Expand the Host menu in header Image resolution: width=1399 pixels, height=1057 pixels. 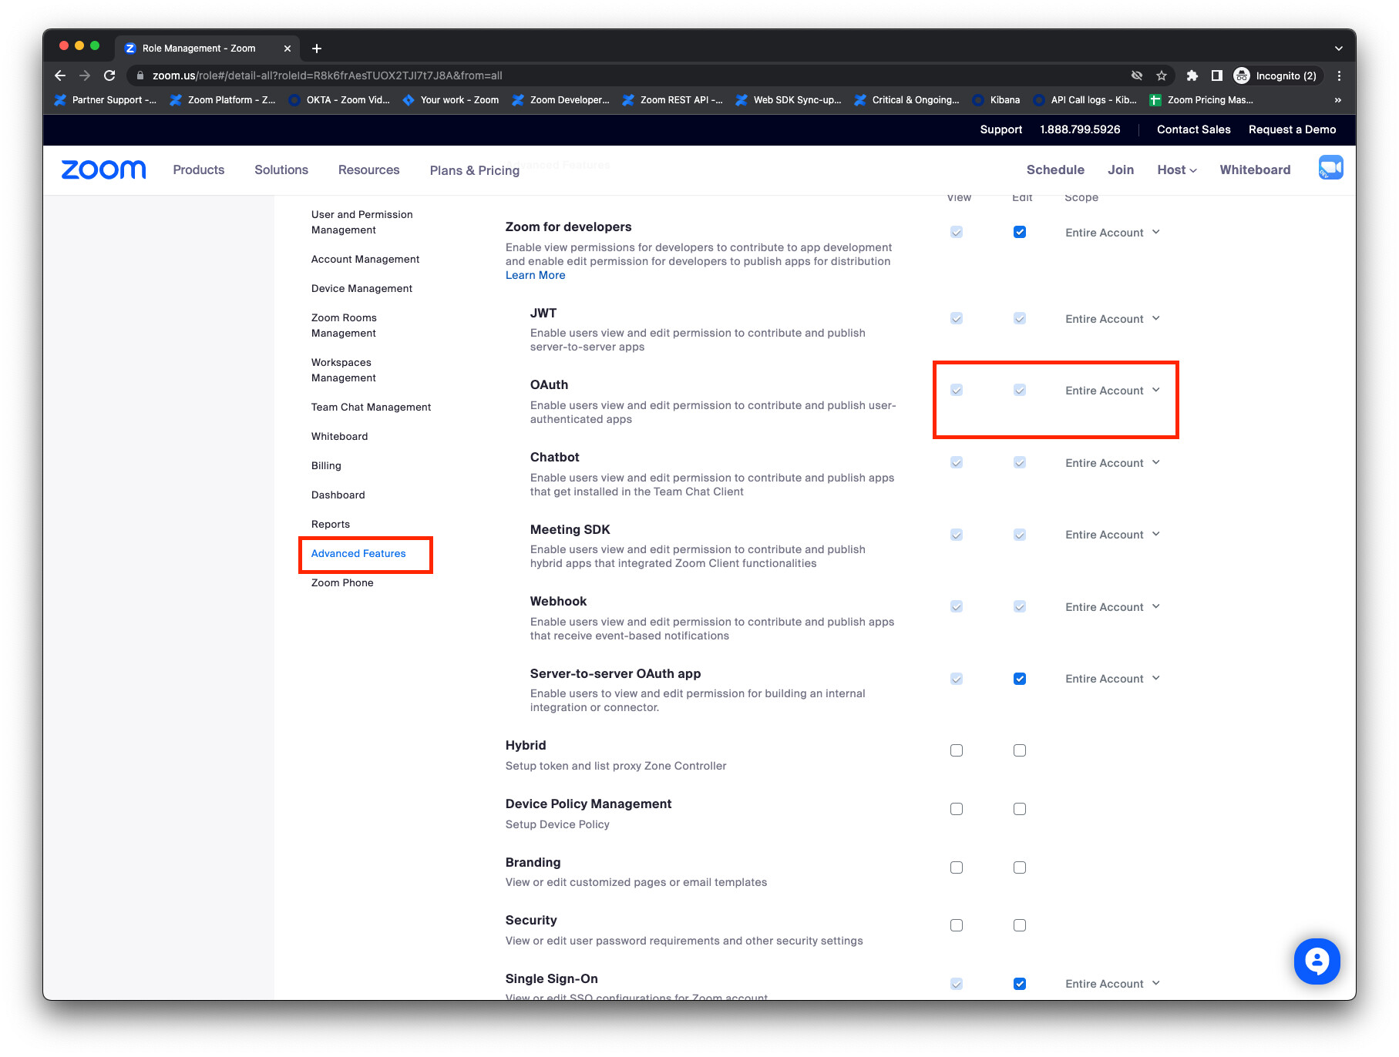pos(1176,169)
